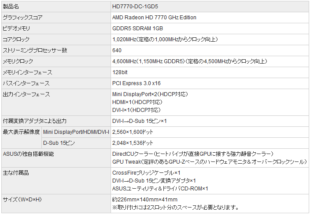Click the CrossFireブリッジケーブル×1 accessory line
Screen dimensions: 310x215
tap(146, 173)
